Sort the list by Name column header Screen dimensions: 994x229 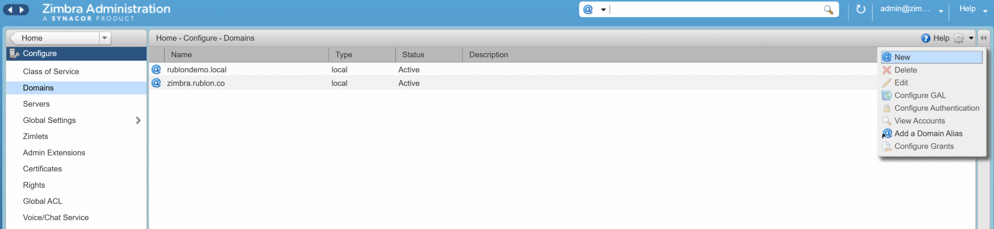[181, 55]
